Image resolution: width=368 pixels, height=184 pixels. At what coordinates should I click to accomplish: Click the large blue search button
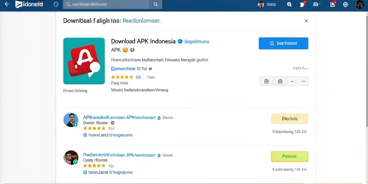pyautogui.click(x=284, y=43)
